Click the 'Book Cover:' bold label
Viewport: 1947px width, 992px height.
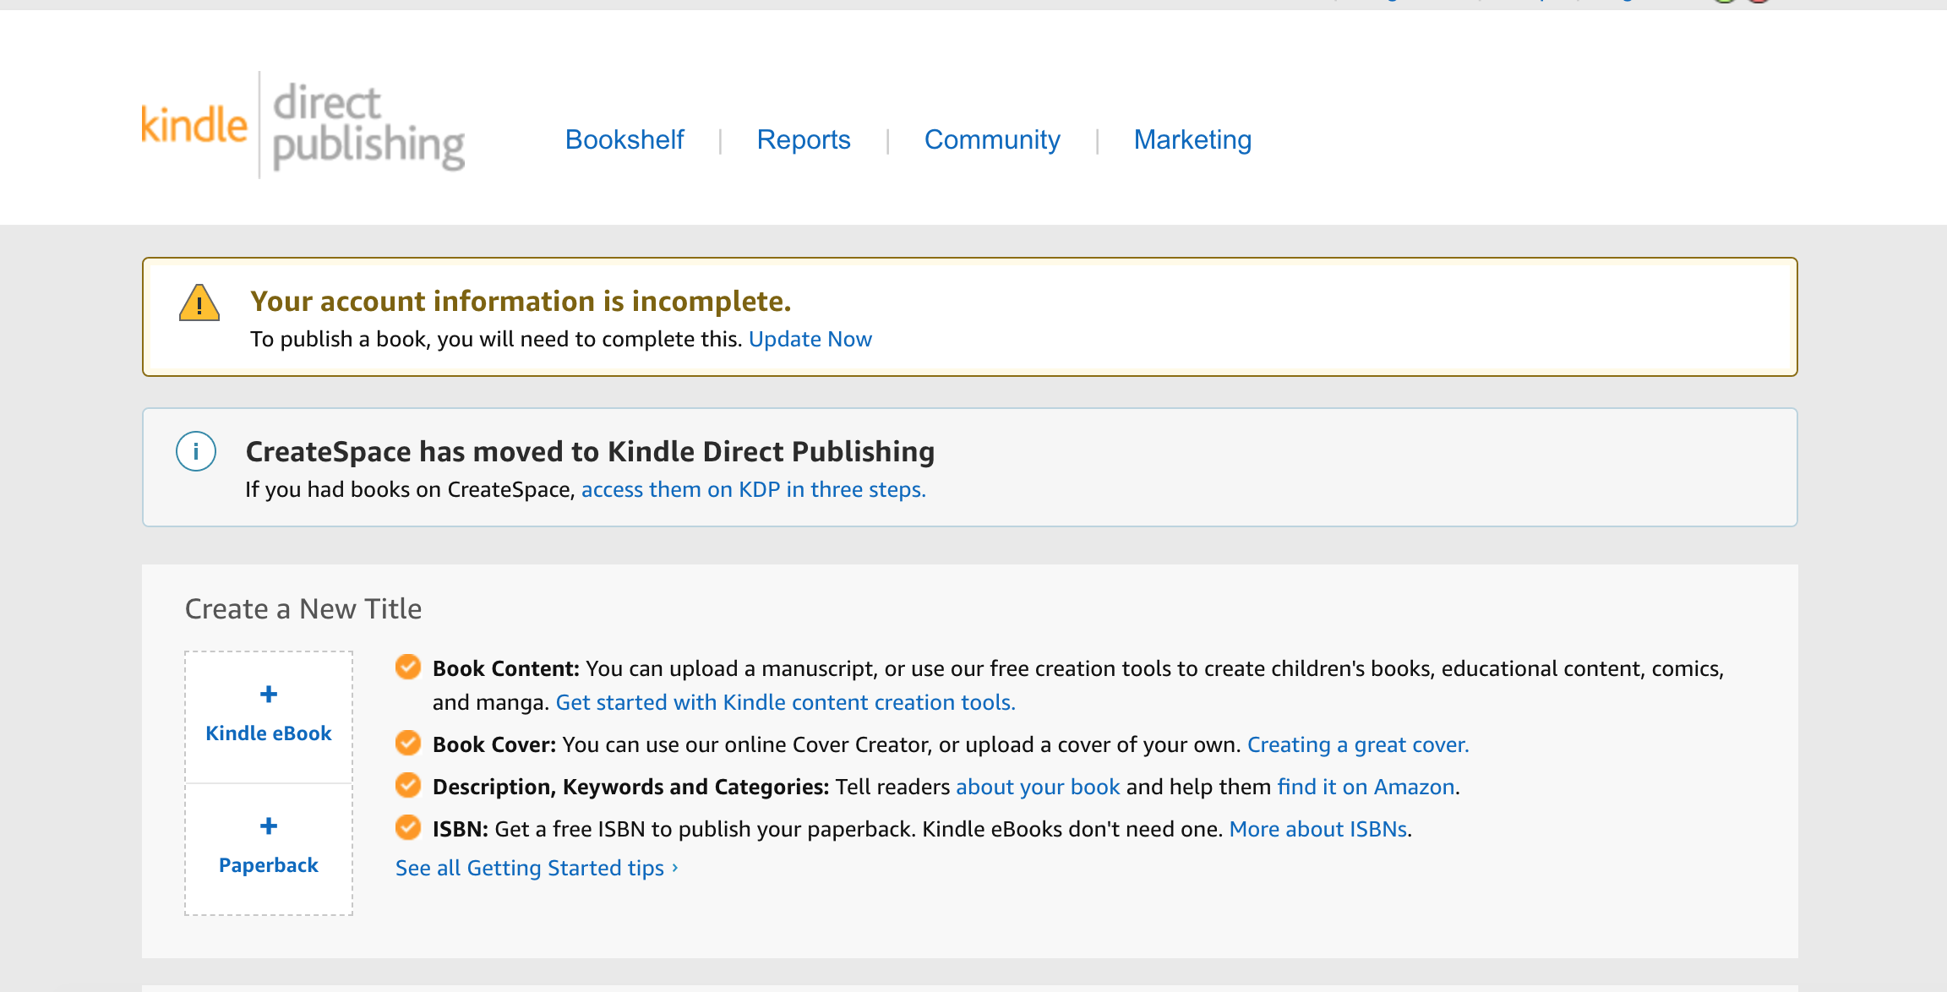[494, 744]
